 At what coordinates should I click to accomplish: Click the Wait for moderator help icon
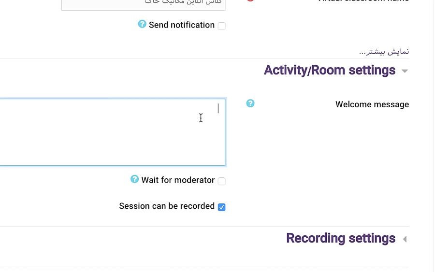[x=135, y=179]
